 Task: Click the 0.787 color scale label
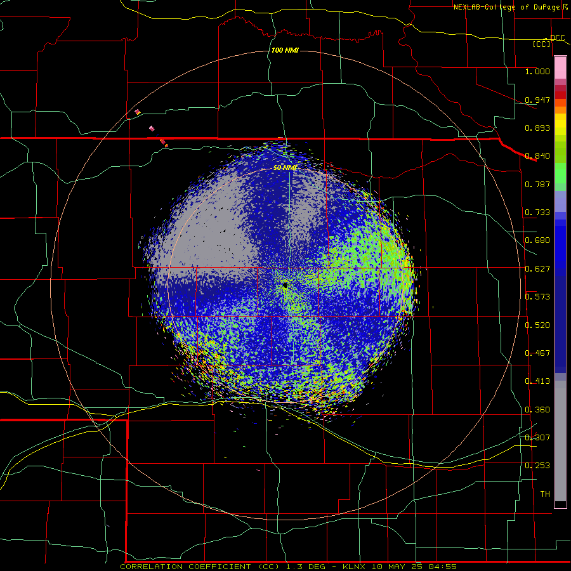[537, 184]
